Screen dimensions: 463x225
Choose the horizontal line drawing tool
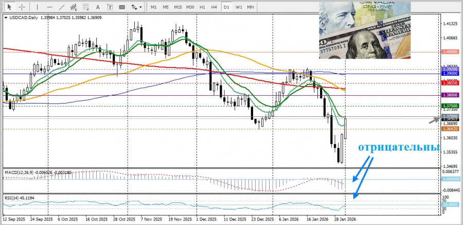point(49,7)
